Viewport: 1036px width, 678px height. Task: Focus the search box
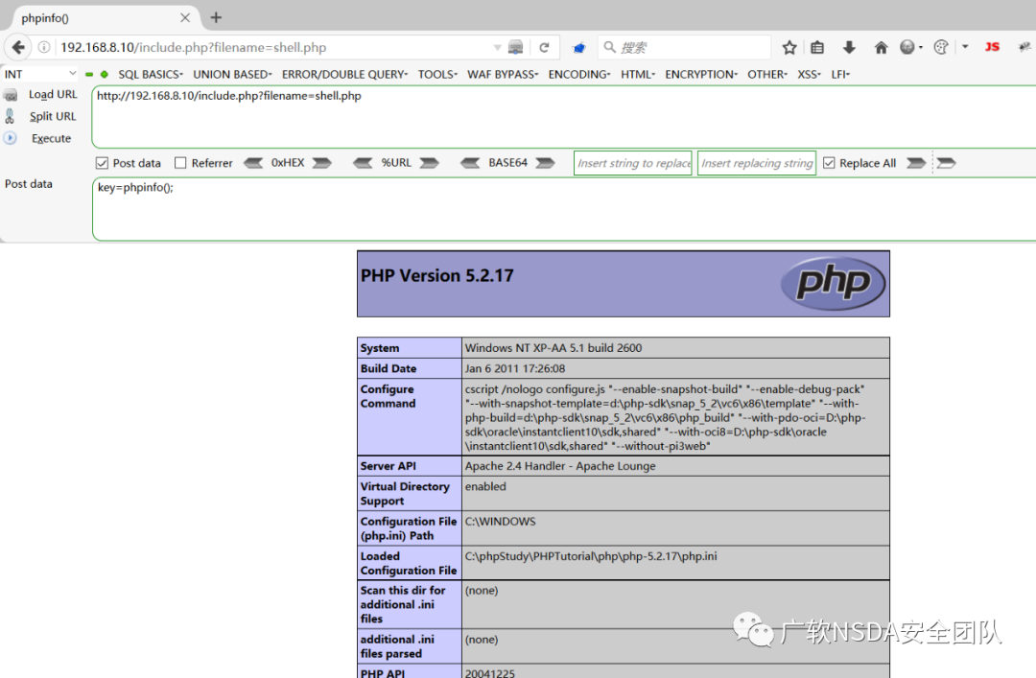(x=684, y=48)
